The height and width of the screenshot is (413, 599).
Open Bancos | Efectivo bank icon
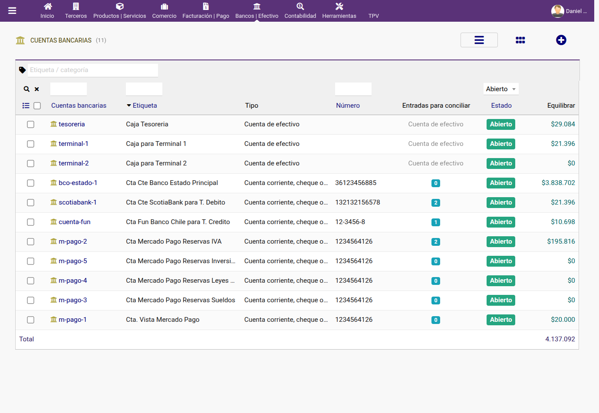(x=257, y=7)
